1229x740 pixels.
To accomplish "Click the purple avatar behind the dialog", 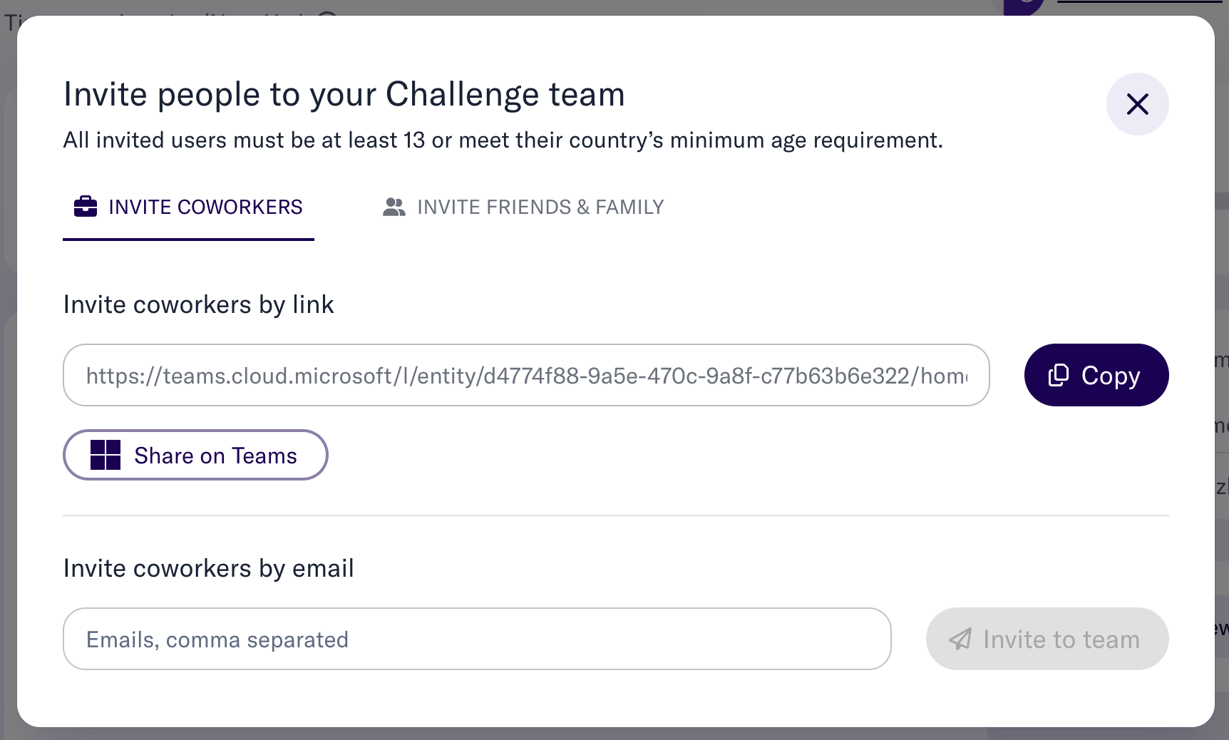I will (x=1024, y=6).
